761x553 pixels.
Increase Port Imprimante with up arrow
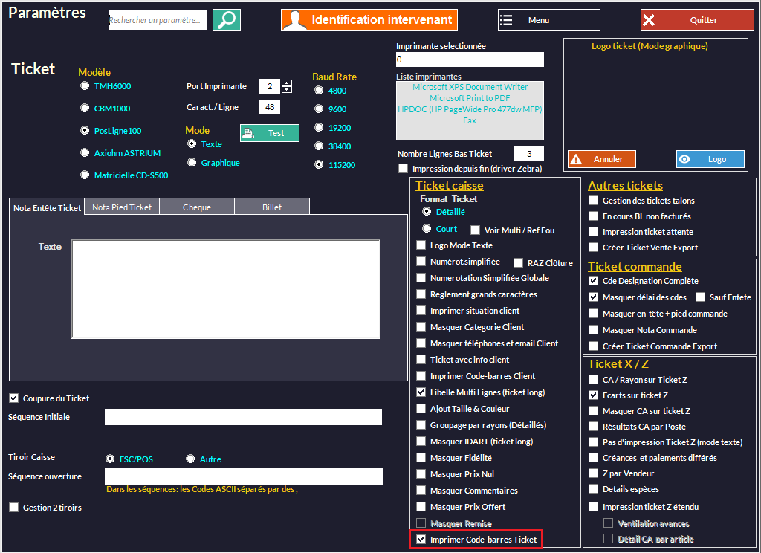pos(287,83)
